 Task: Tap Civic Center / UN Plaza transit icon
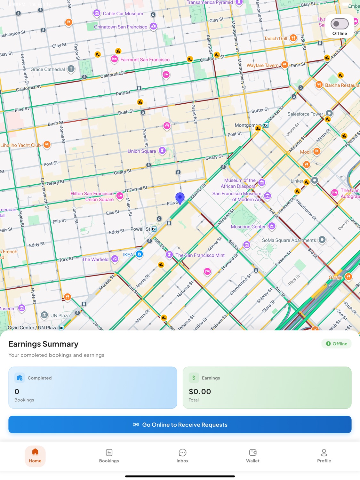click(x=61, y=327)
